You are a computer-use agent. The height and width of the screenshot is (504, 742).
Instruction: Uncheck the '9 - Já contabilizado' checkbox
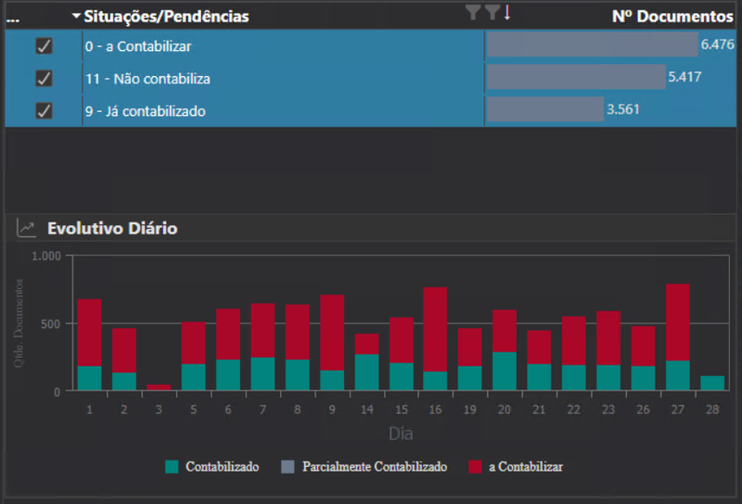(x=44, y=111)
